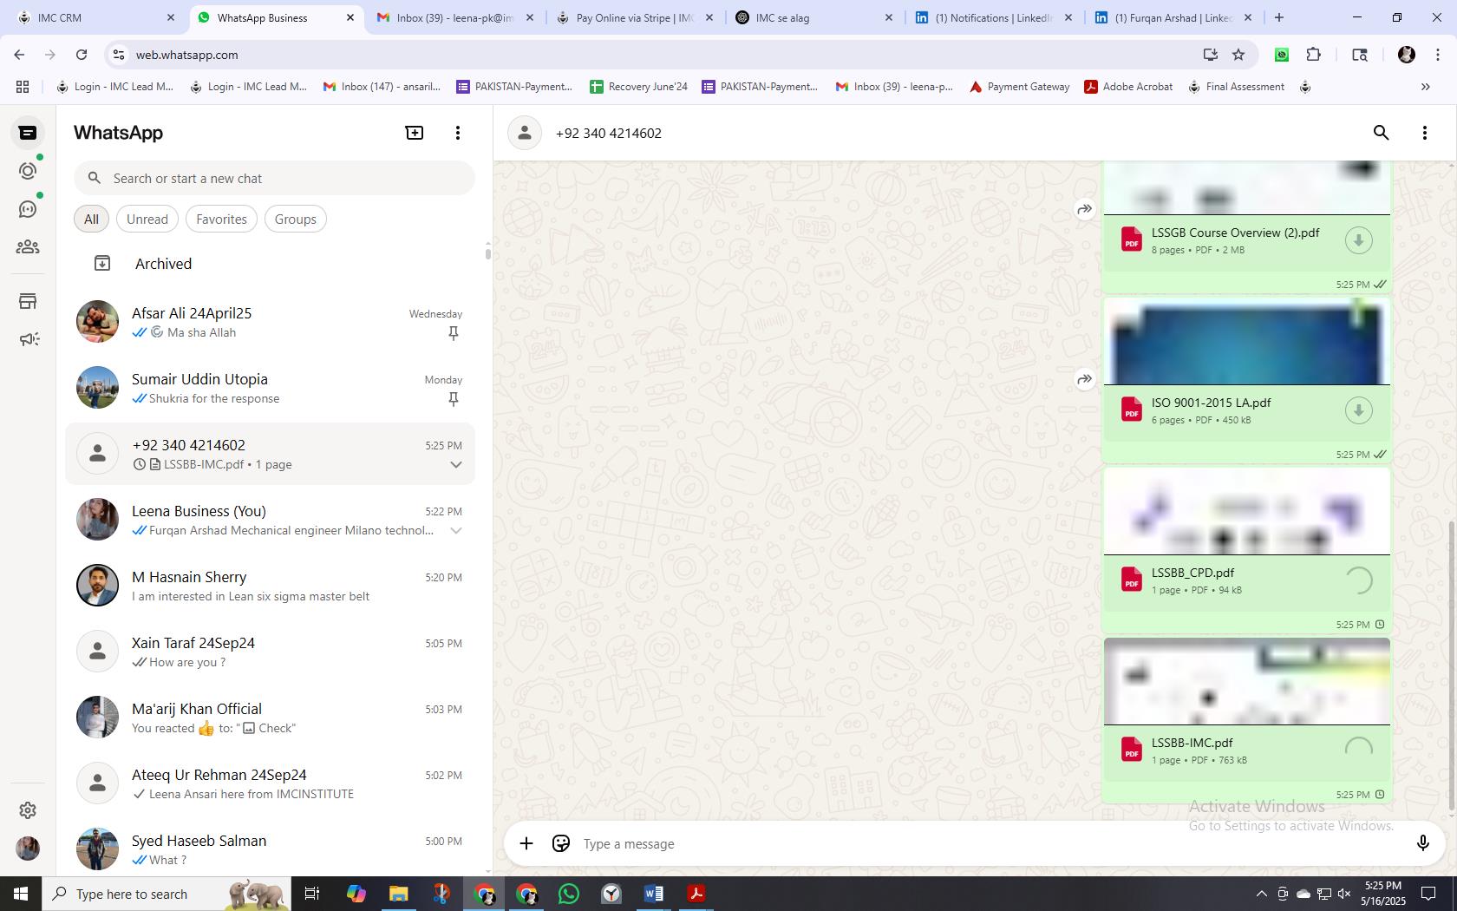The image size is (1457, 911).
Task: Open the Channels icon in sidebar
Action: coord(28,209)
